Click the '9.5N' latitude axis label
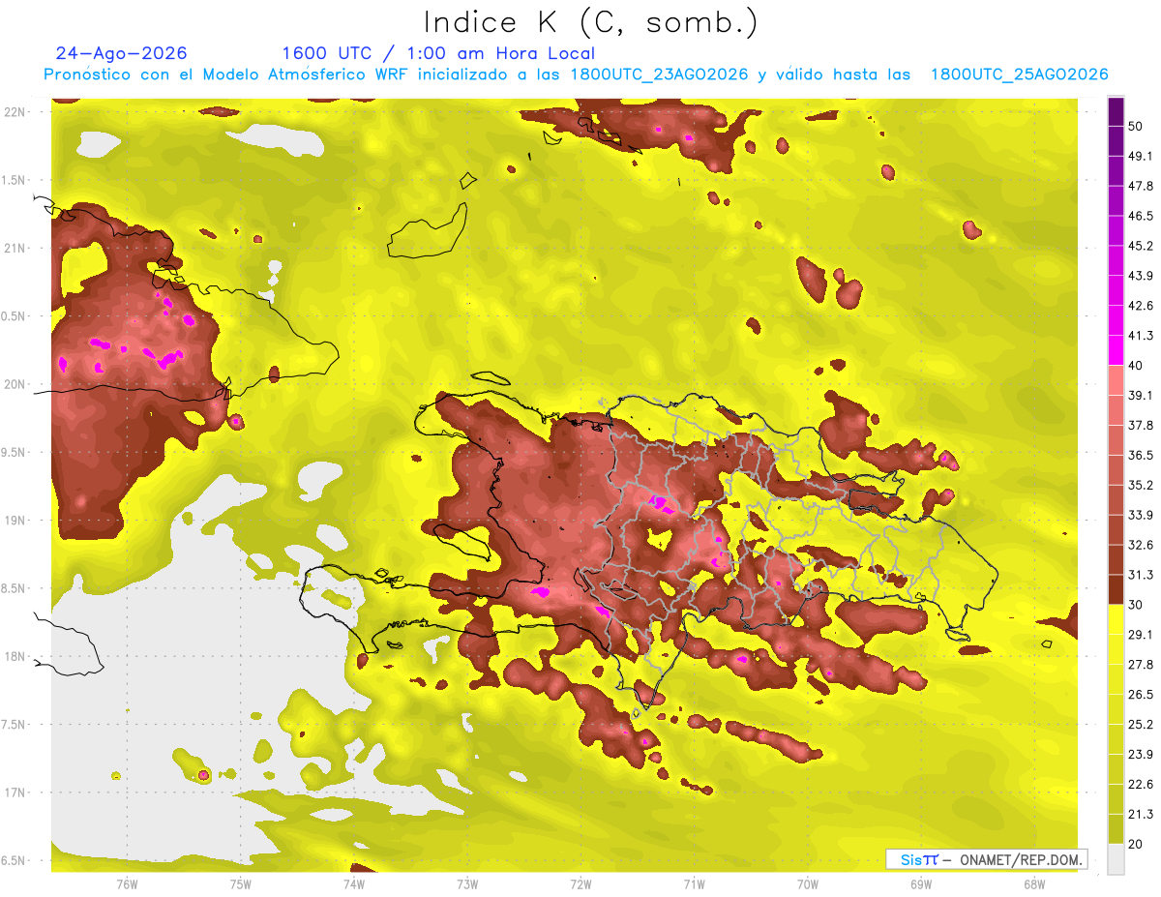 click(13, 453)
